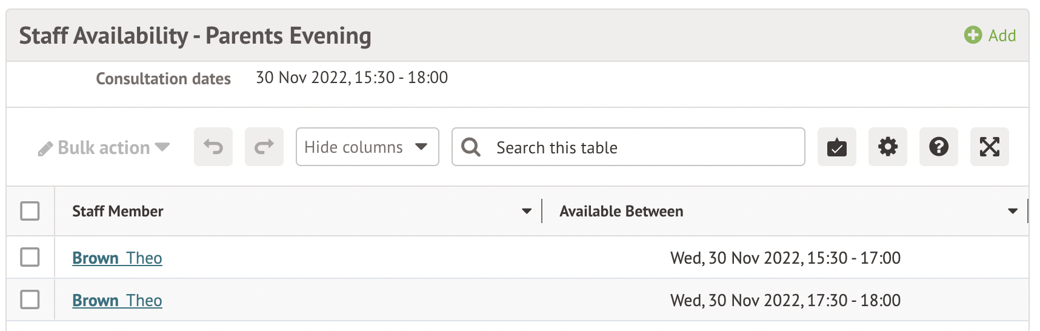Open the Bulk action menu
1040x331 pixels.
(x=104, y=148)
